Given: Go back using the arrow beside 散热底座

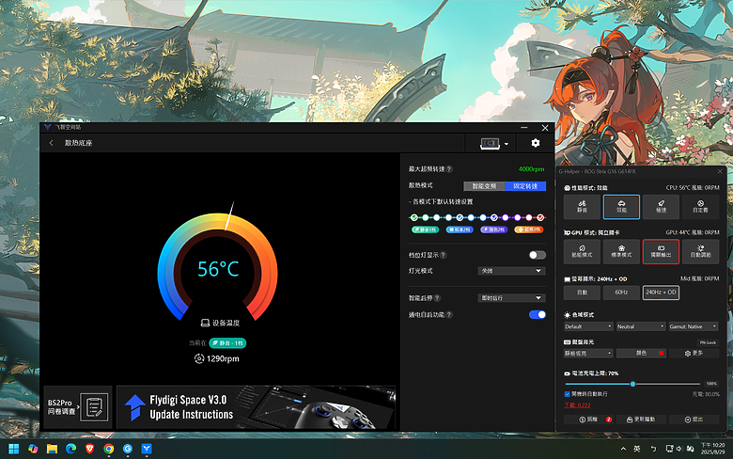Looking at the screenshot, I should point(52,143).
